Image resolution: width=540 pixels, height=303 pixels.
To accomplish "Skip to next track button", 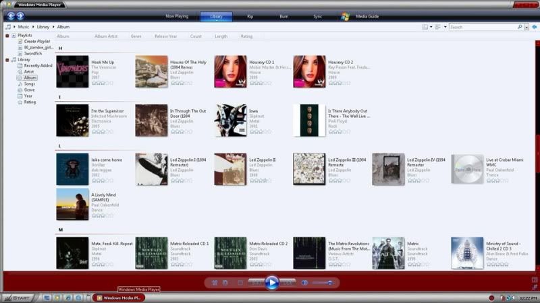I will click(x=288, y=283).
